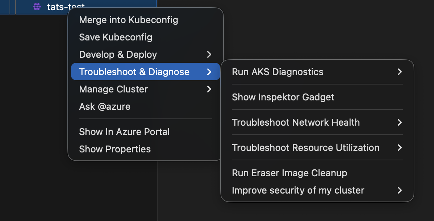Expand the Run AKS Diagnostics submenu arrow

[400, 72]
